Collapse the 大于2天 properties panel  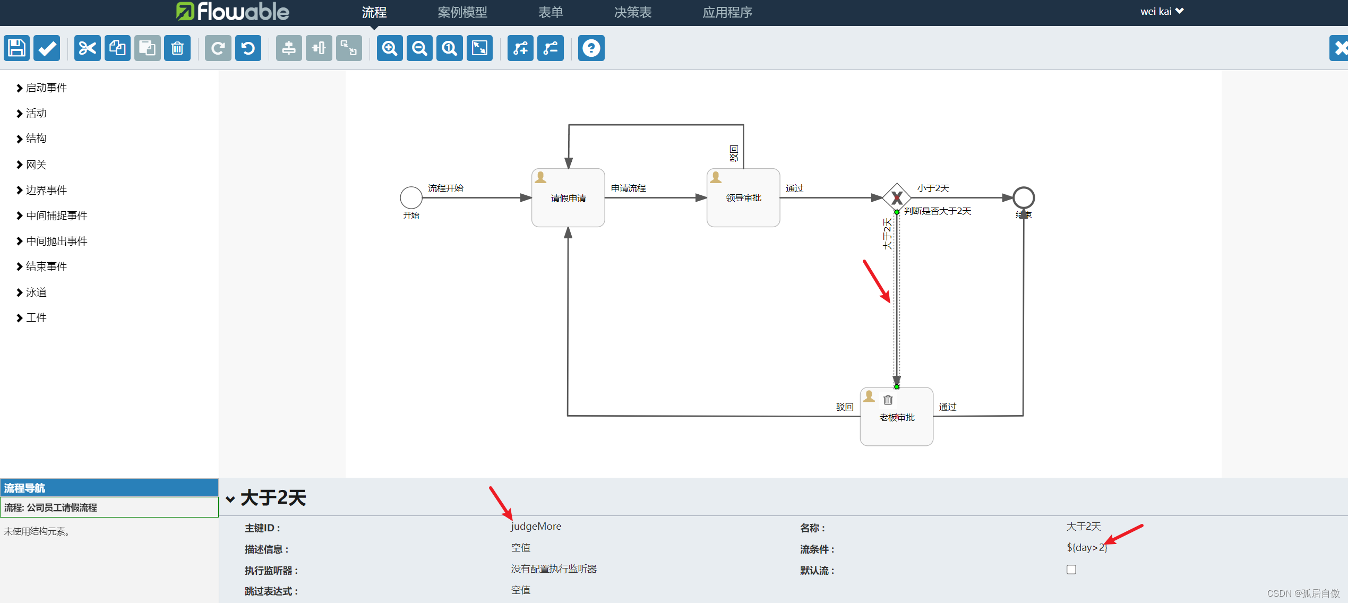point(230,499)
